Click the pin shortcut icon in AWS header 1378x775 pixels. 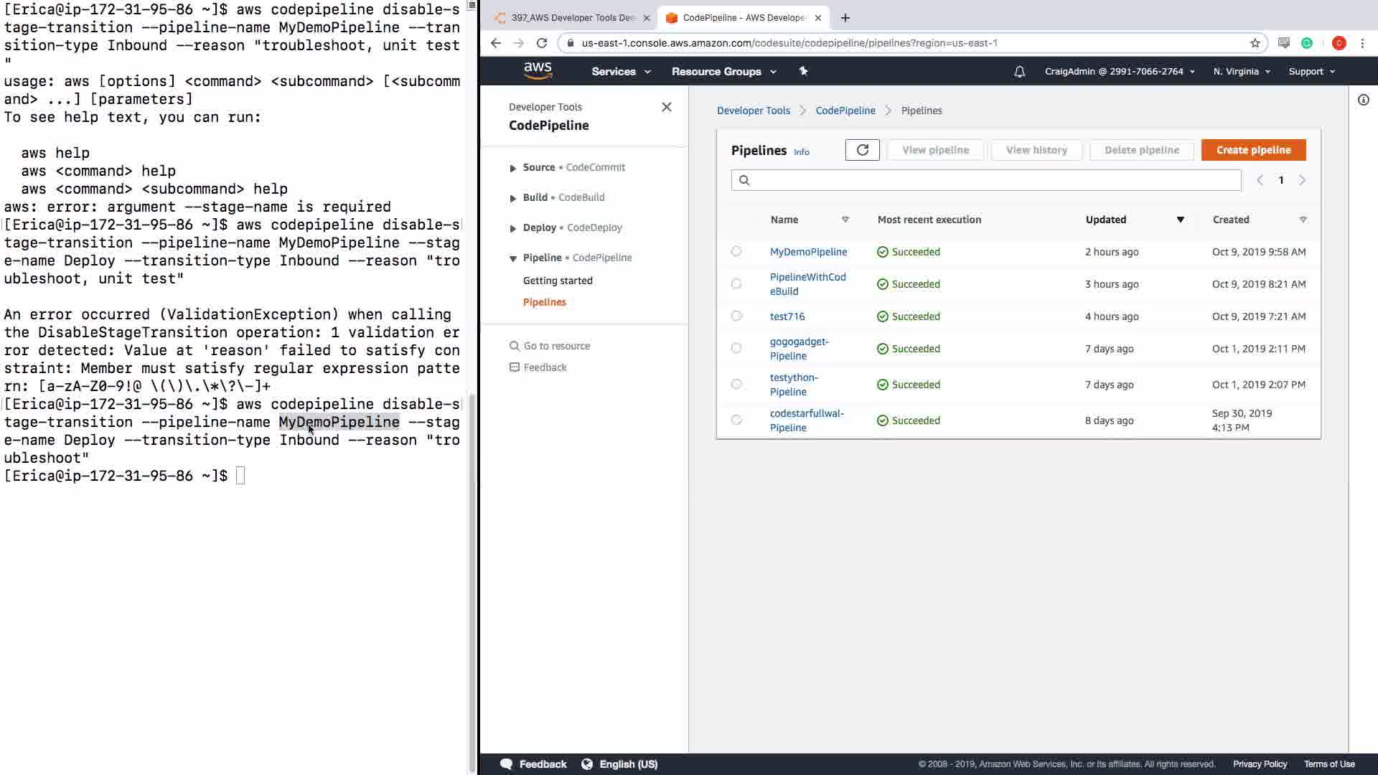tap(803, 71)
